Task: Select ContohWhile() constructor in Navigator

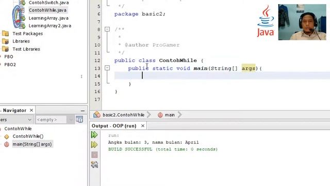Action: tap(28, 136)
